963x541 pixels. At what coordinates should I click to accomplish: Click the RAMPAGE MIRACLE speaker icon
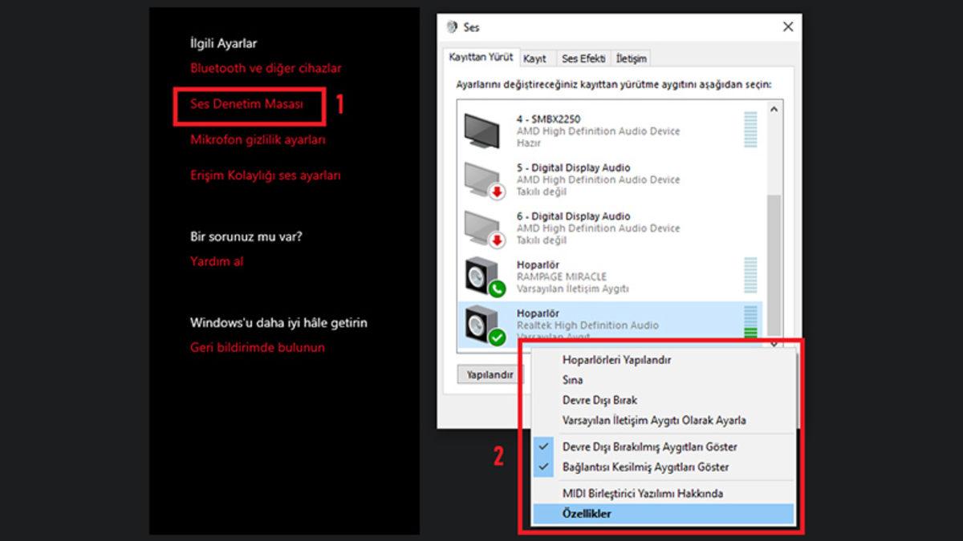pos(484,277)
